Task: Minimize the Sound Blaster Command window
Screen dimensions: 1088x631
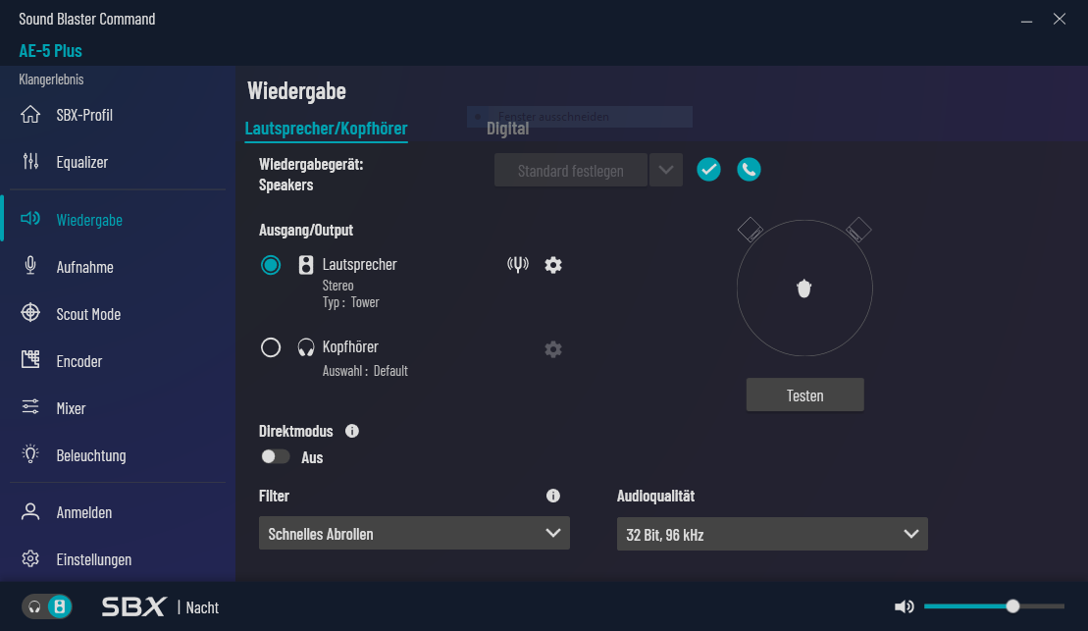Action: click(1026, 20)
